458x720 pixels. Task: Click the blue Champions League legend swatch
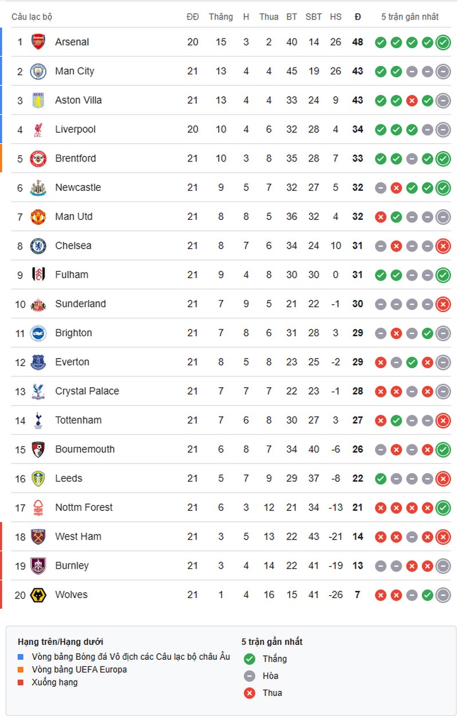(21, 657)
